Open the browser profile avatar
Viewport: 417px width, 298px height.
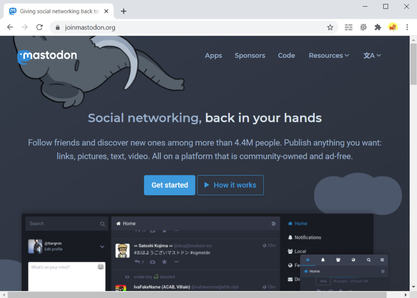coord(393,27)
